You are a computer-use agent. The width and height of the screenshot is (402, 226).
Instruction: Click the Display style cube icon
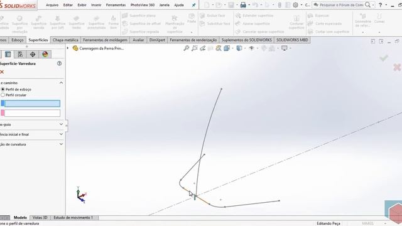point(239,48)
